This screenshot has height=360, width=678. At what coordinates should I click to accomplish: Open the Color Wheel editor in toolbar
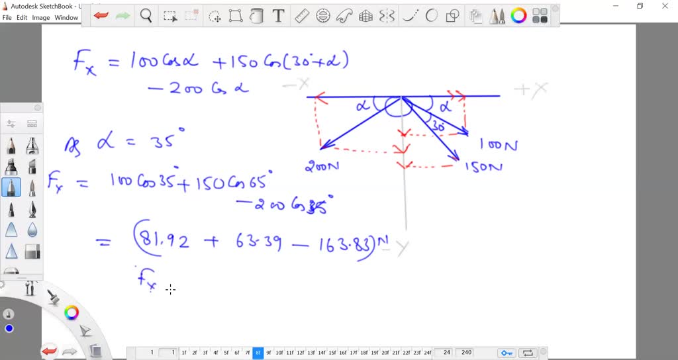click(x=518, y=16)
